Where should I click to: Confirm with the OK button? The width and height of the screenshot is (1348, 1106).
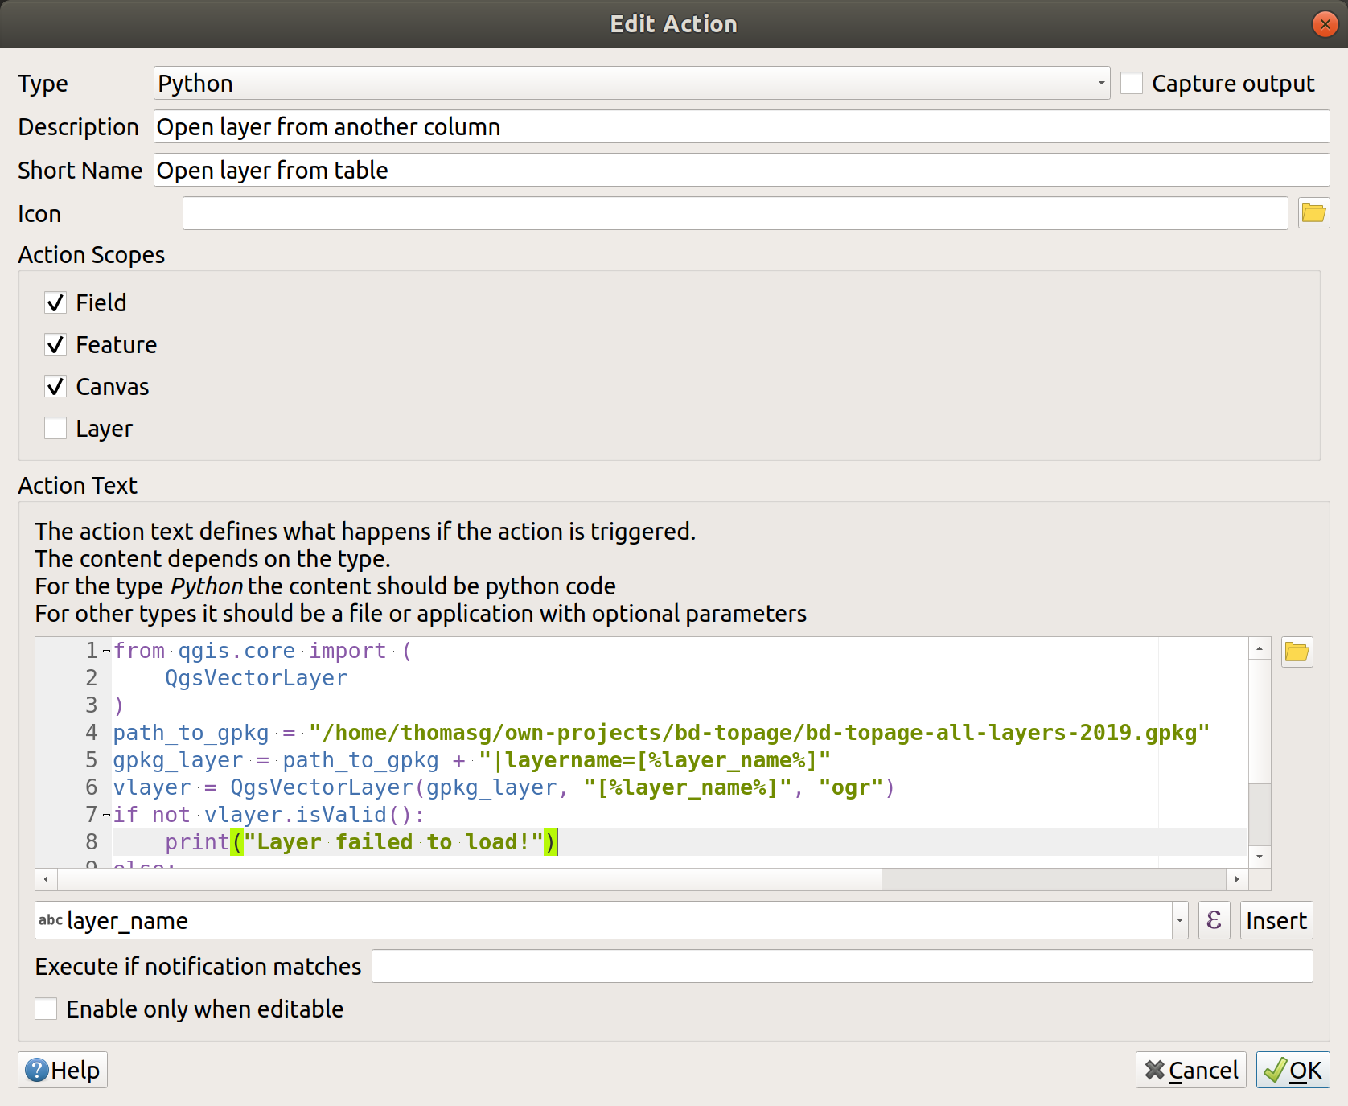1293,1070
